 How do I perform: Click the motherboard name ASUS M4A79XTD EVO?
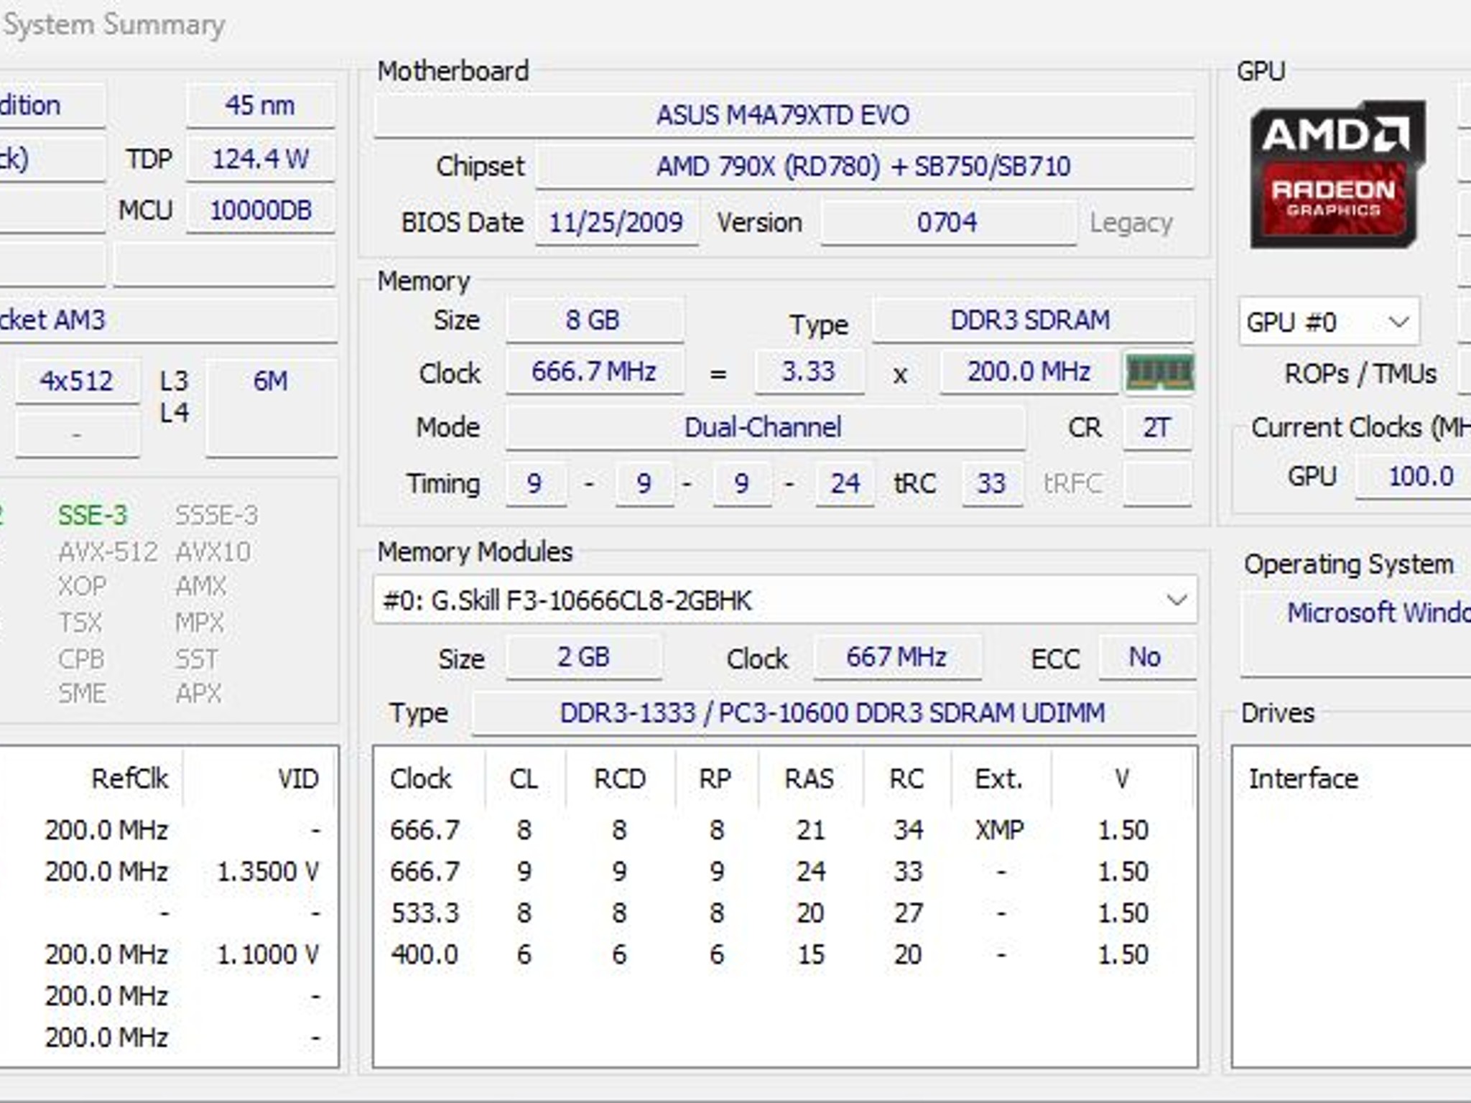point(784,115)
